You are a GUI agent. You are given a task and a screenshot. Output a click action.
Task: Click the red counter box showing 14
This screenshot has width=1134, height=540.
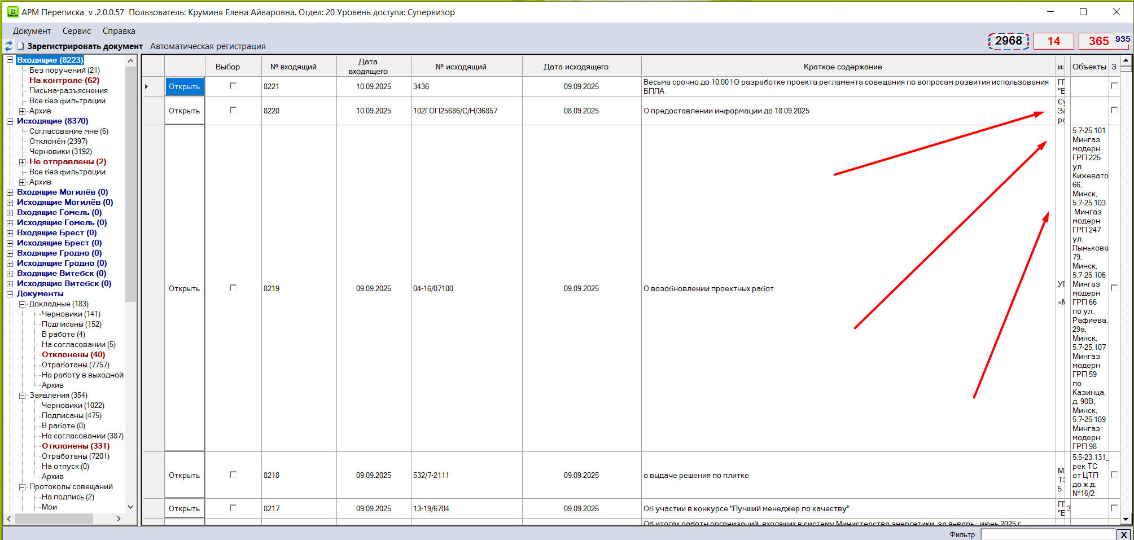(x=1053, y=41)
